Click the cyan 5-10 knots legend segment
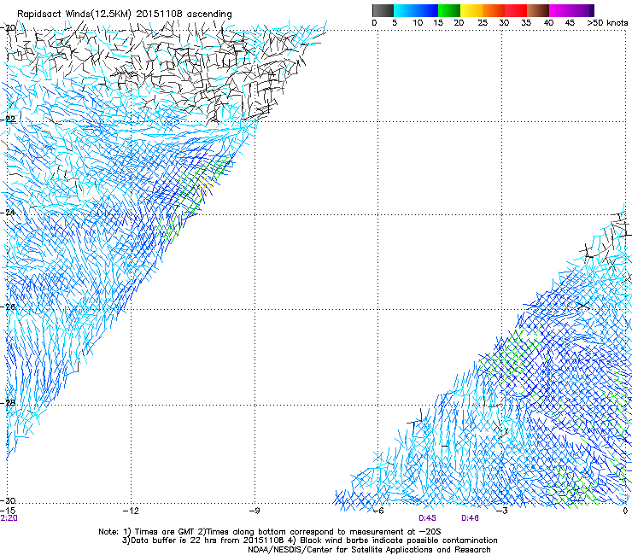 point(405,10)
